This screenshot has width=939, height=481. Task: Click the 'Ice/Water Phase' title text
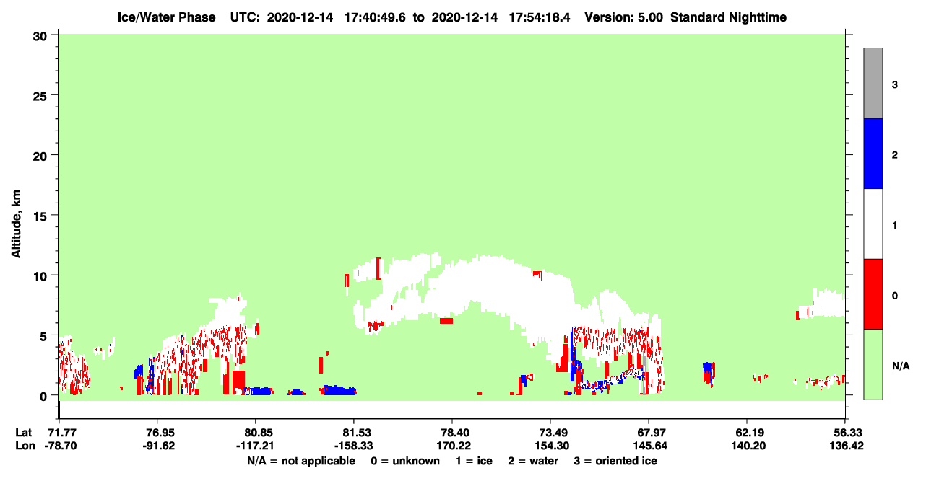(166, 17)
